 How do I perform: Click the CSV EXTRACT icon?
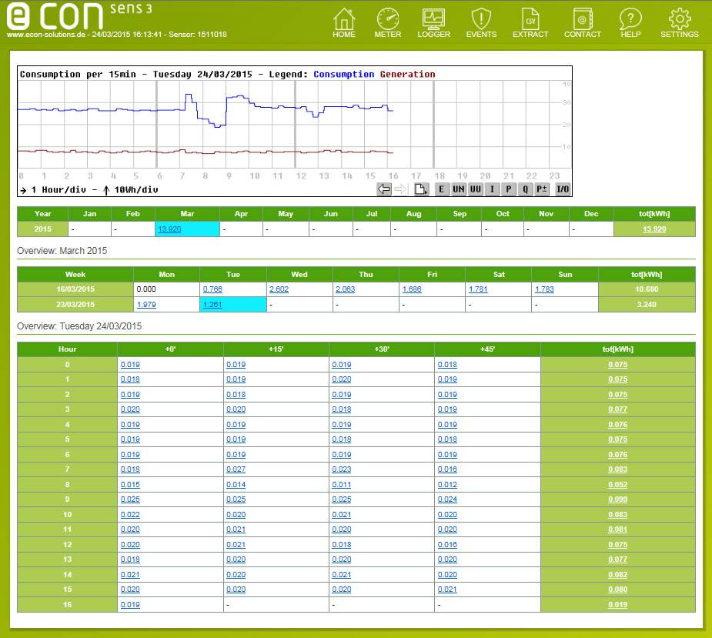coord(530,22)
